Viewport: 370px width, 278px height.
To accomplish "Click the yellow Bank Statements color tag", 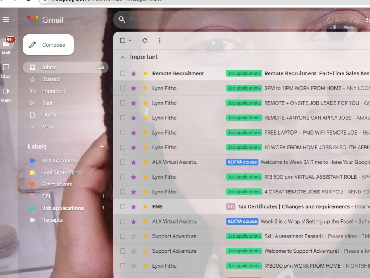I will [x=32, y=173].
